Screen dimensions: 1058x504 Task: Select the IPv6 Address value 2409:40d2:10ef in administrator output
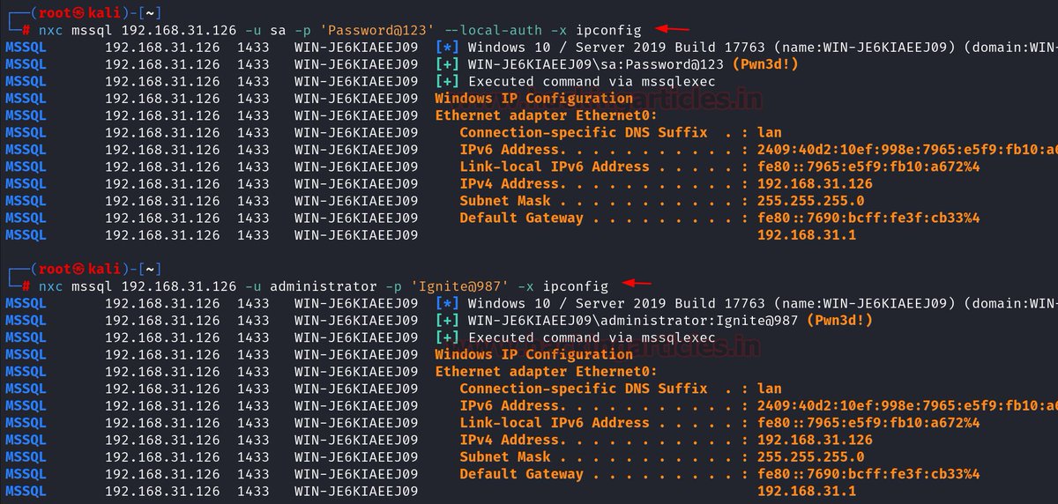coord(907,405)
